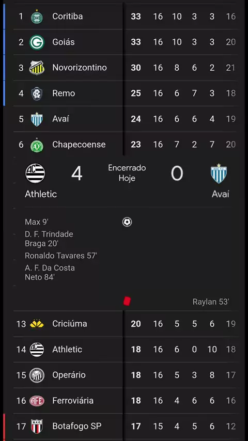Tap the goal ball icon
Image resolution: width=248 pixels, height=441 pixels.
(127, 222)
